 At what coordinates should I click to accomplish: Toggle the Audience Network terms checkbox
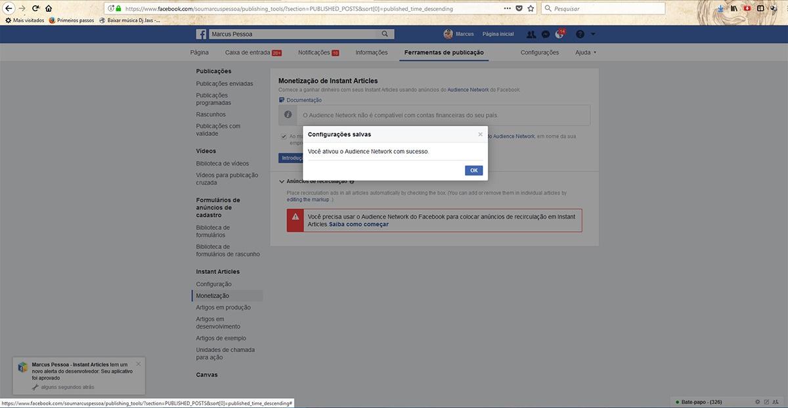(284, 137)
